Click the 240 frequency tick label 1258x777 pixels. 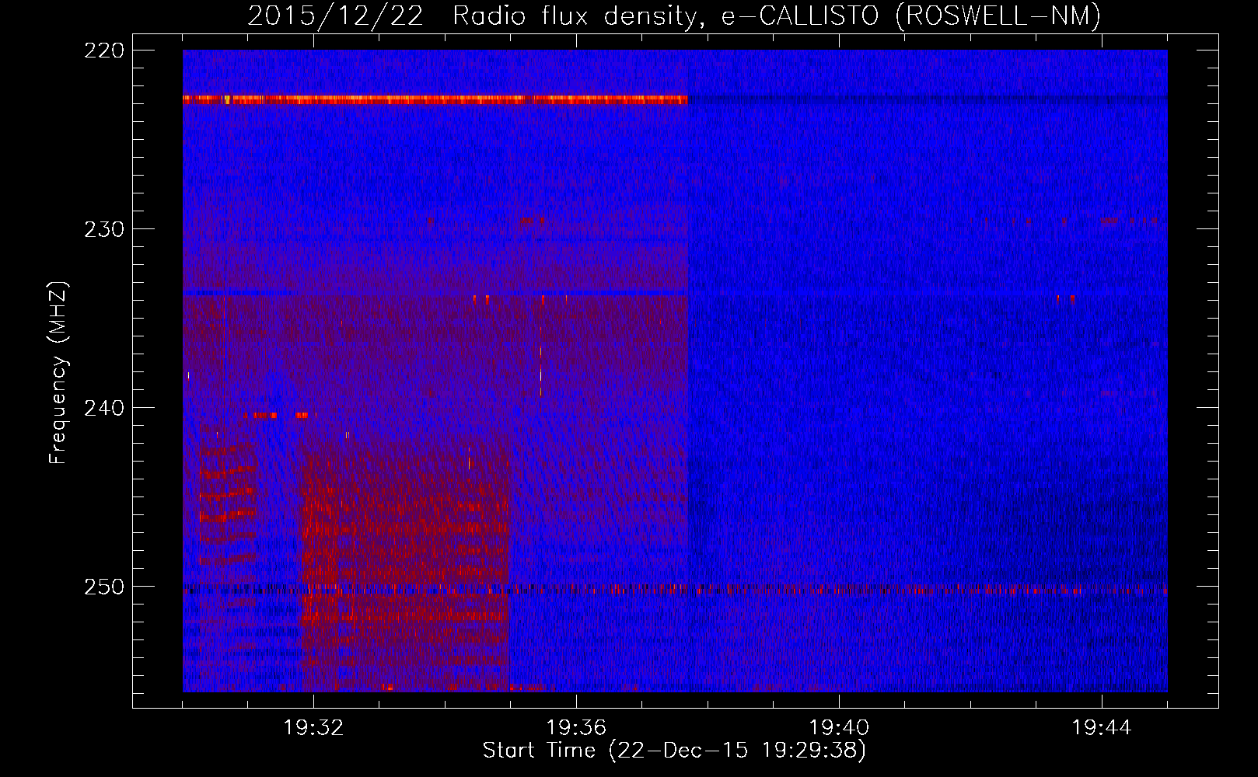103,408
